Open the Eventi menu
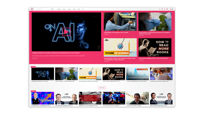 [79, 9]
